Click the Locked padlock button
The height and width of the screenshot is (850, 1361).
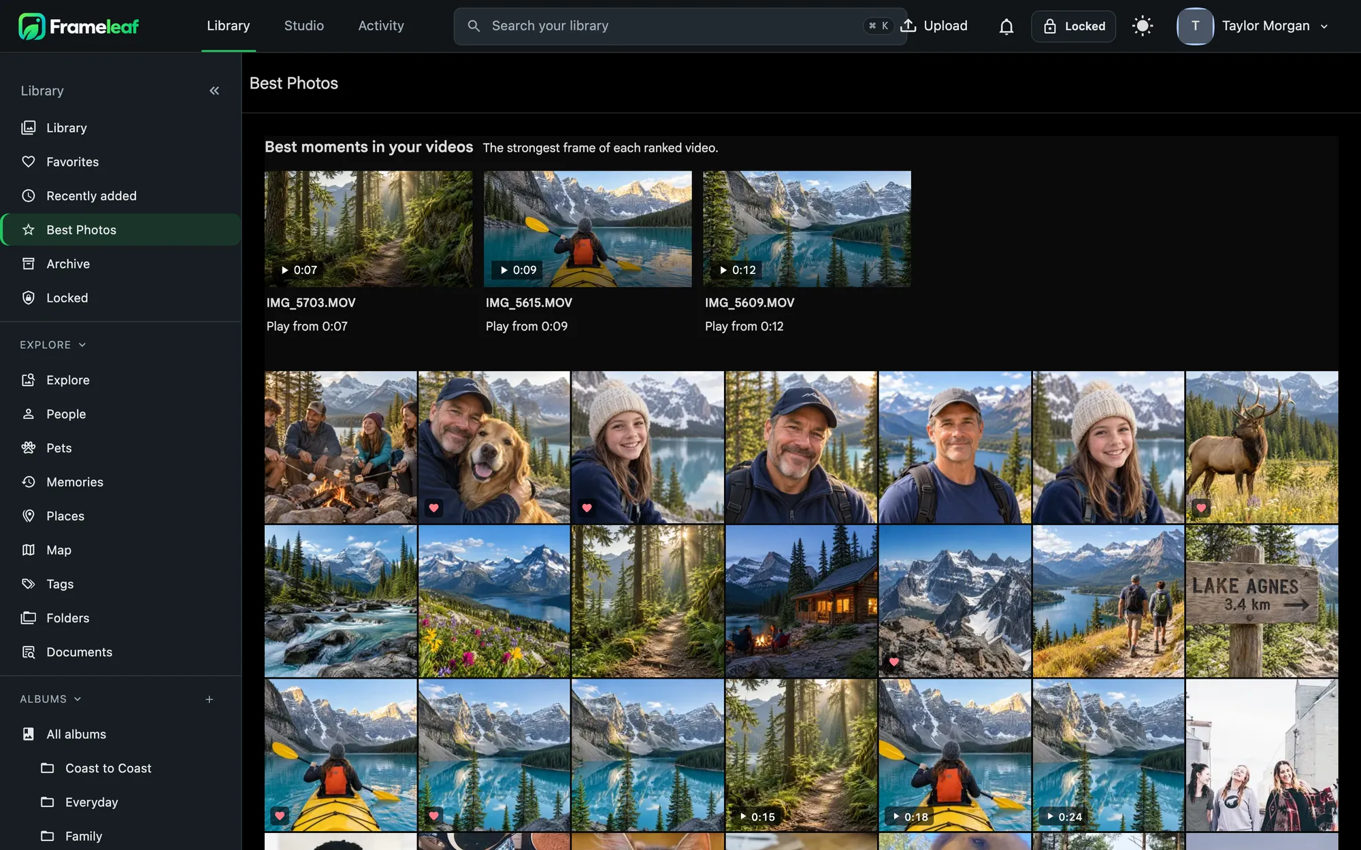point(1073,27)
